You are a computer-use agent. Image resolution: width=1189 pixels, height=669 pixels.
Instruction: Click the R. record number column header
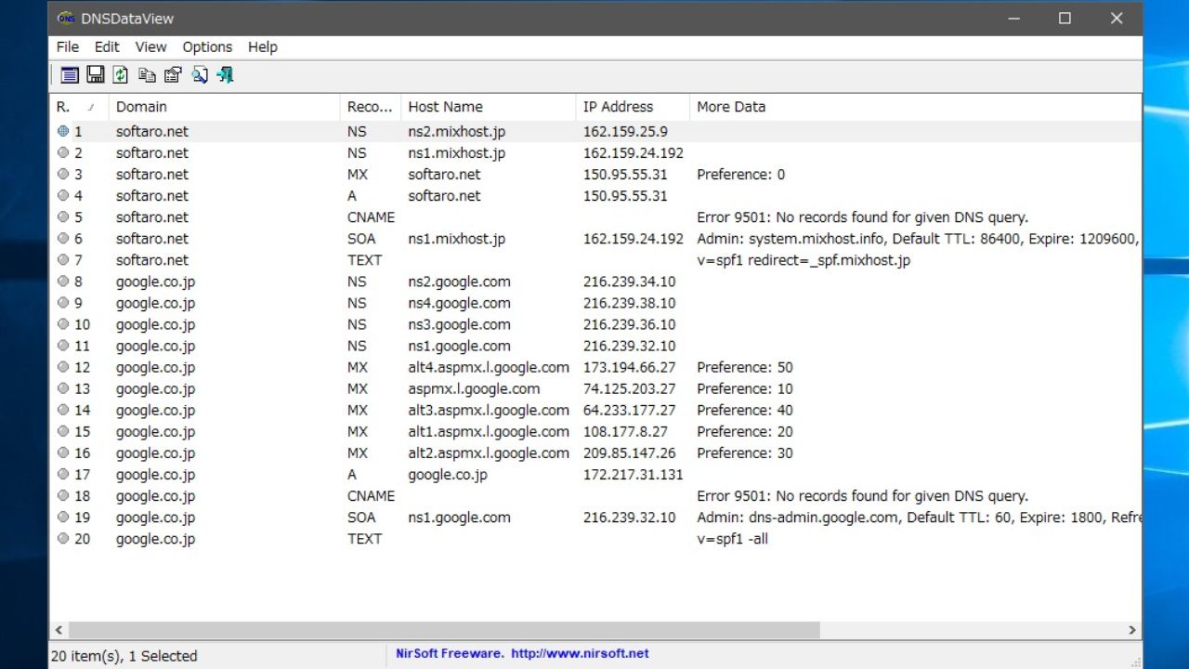pos(79,107)
